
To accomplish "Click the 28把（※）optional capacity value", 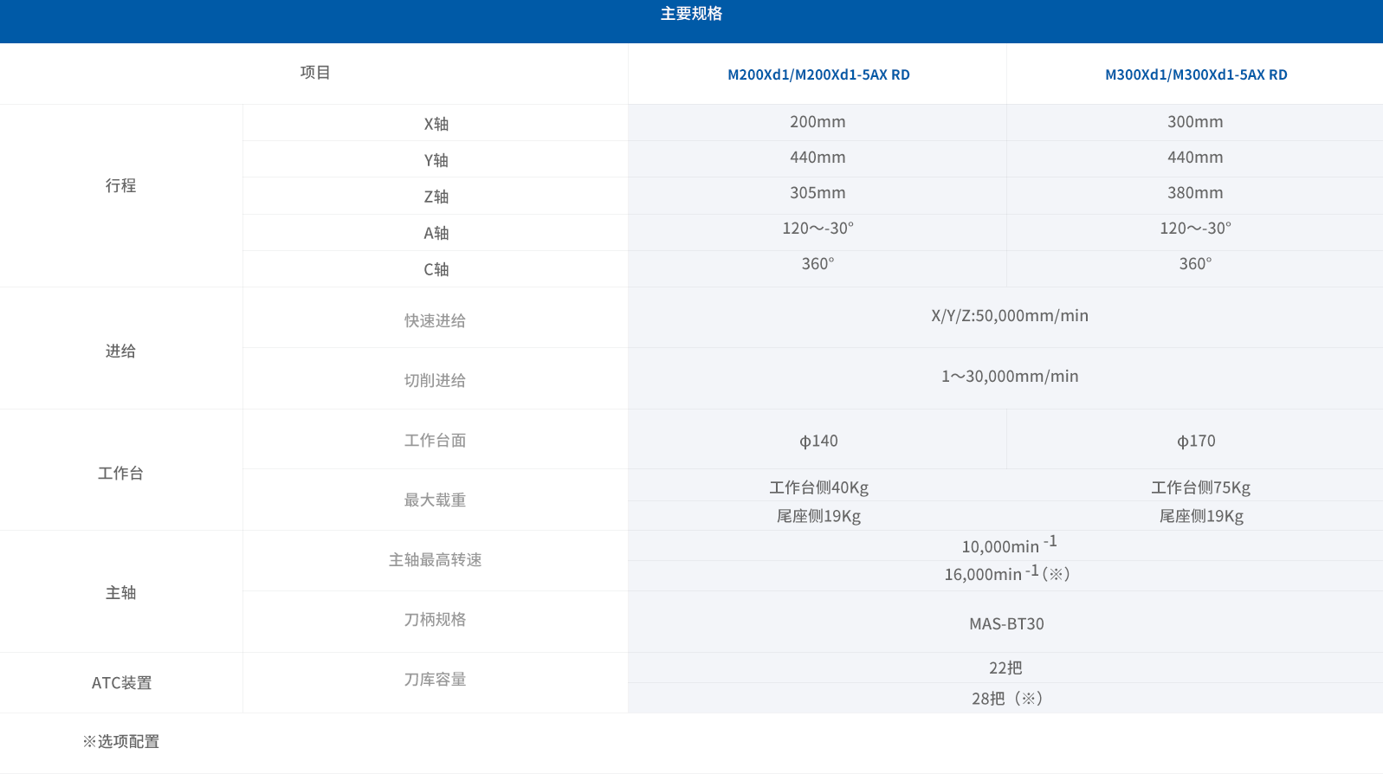I will pyautogui.click(x=1006, y=698).
